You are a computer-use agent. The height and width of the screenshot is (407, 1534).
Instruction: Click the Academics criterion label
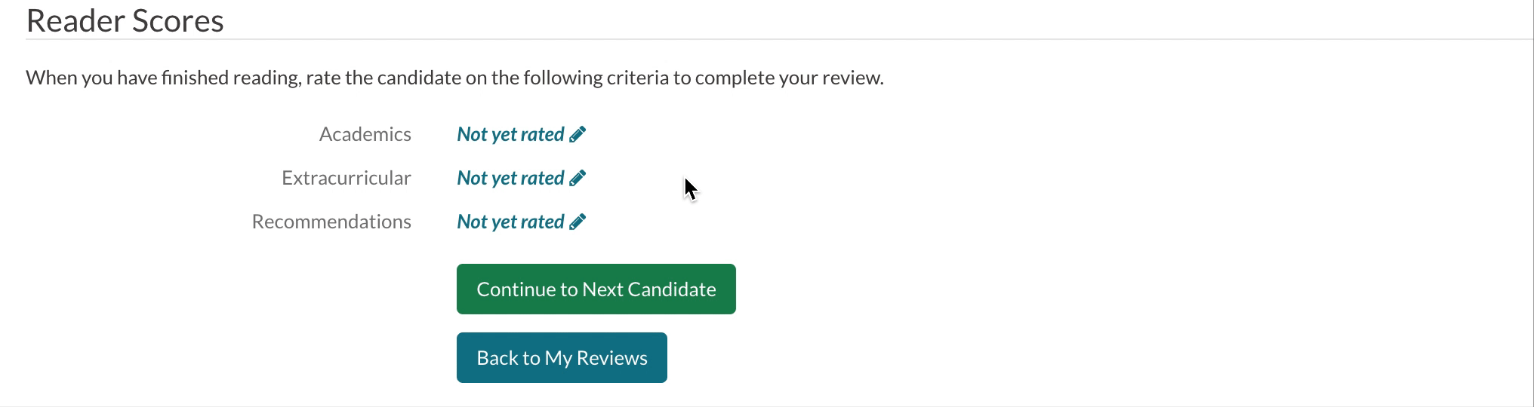(365, 135)
